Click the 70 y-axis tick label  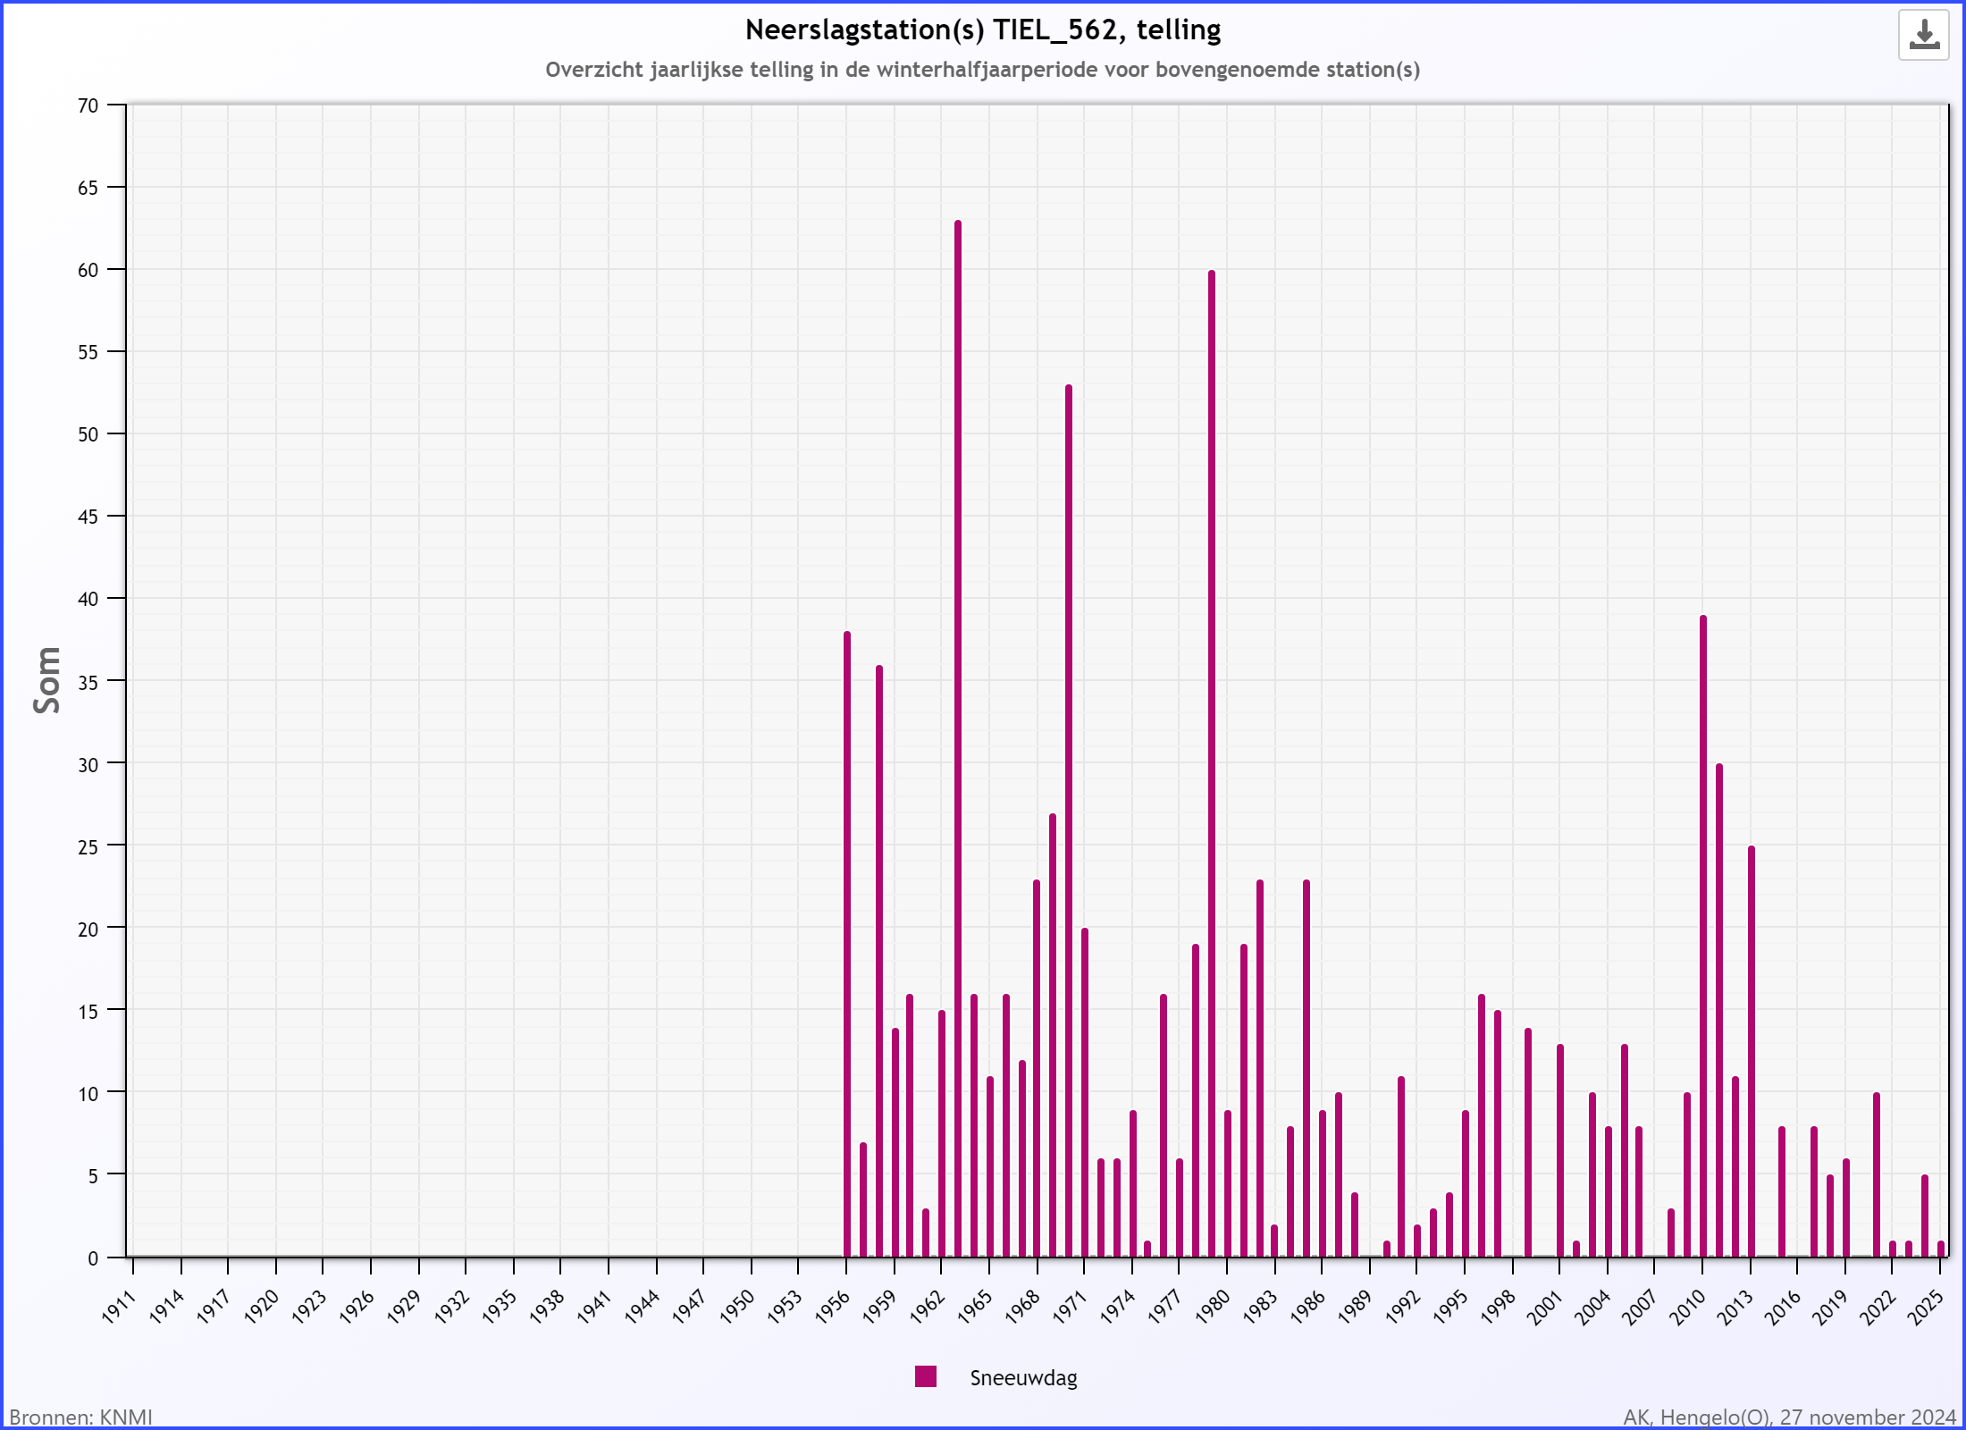tap(88, 105)
